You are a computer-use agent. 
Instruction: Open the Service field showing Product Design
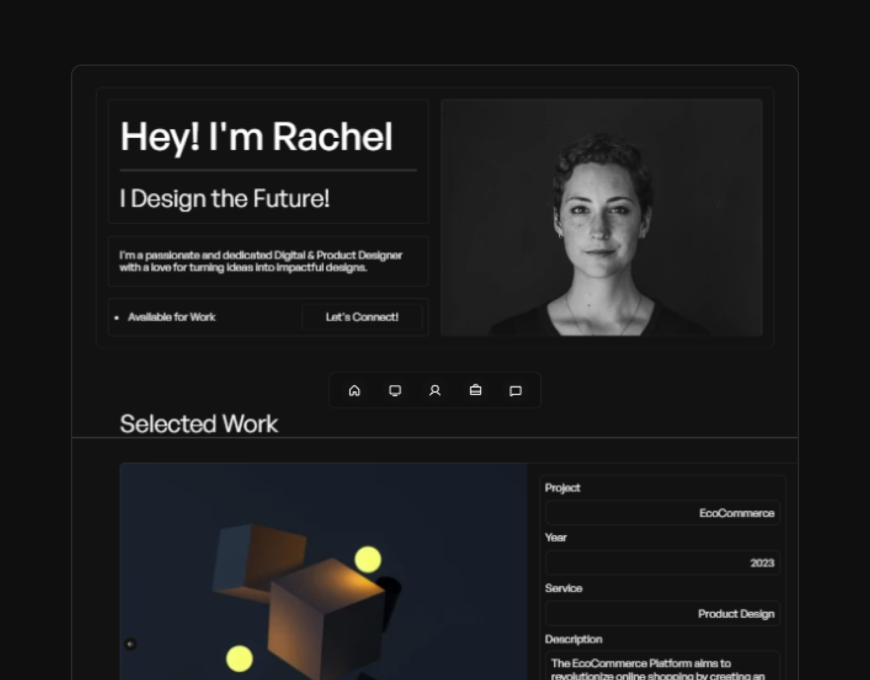(x=662, y=613)
